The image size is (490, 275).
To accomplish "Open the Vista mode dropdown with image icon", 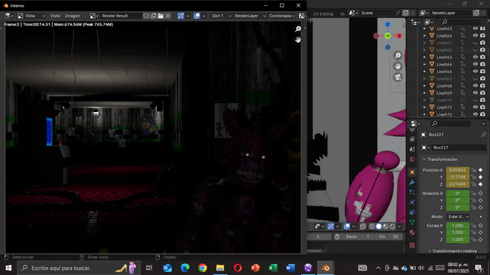I will tap(31, 16).
